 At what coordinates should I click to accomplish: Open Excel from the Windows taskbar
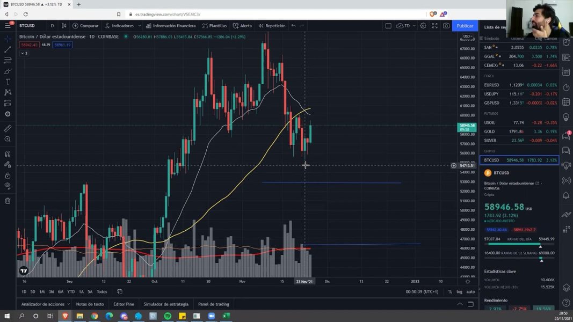(x=226, y=316)
